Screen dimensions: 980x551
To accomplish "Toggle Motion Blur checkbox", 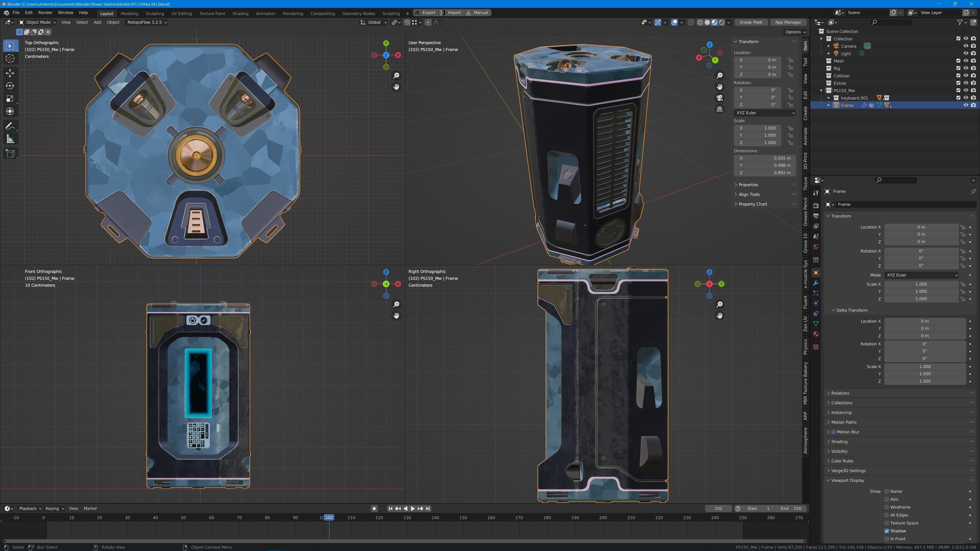I will coord(834,432).
